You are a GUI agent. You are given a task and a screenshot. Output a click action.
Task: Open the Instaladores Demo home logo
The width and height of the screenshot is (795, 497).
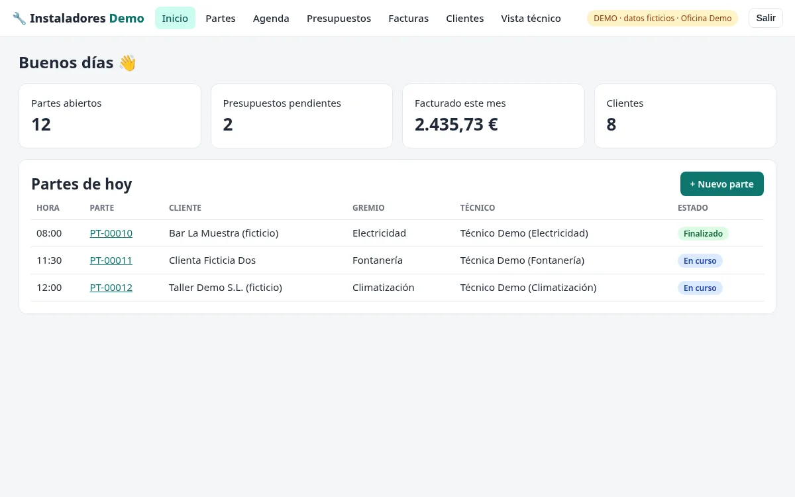(x=78, y=19)
